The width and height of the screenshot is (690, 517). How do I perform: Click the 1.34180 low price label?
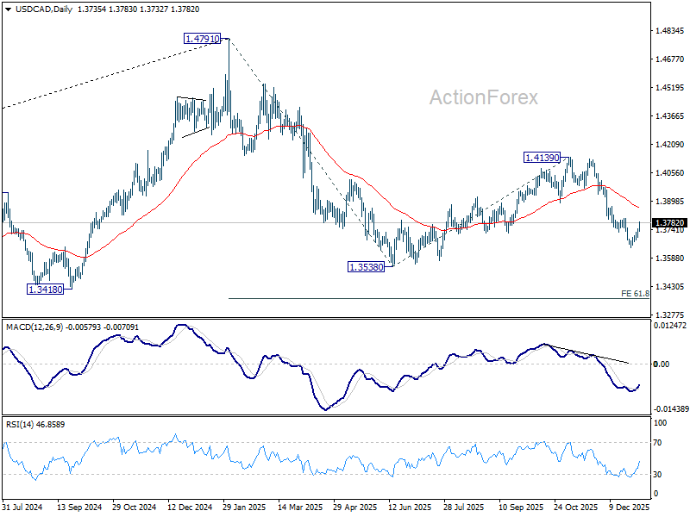[45, 290]
